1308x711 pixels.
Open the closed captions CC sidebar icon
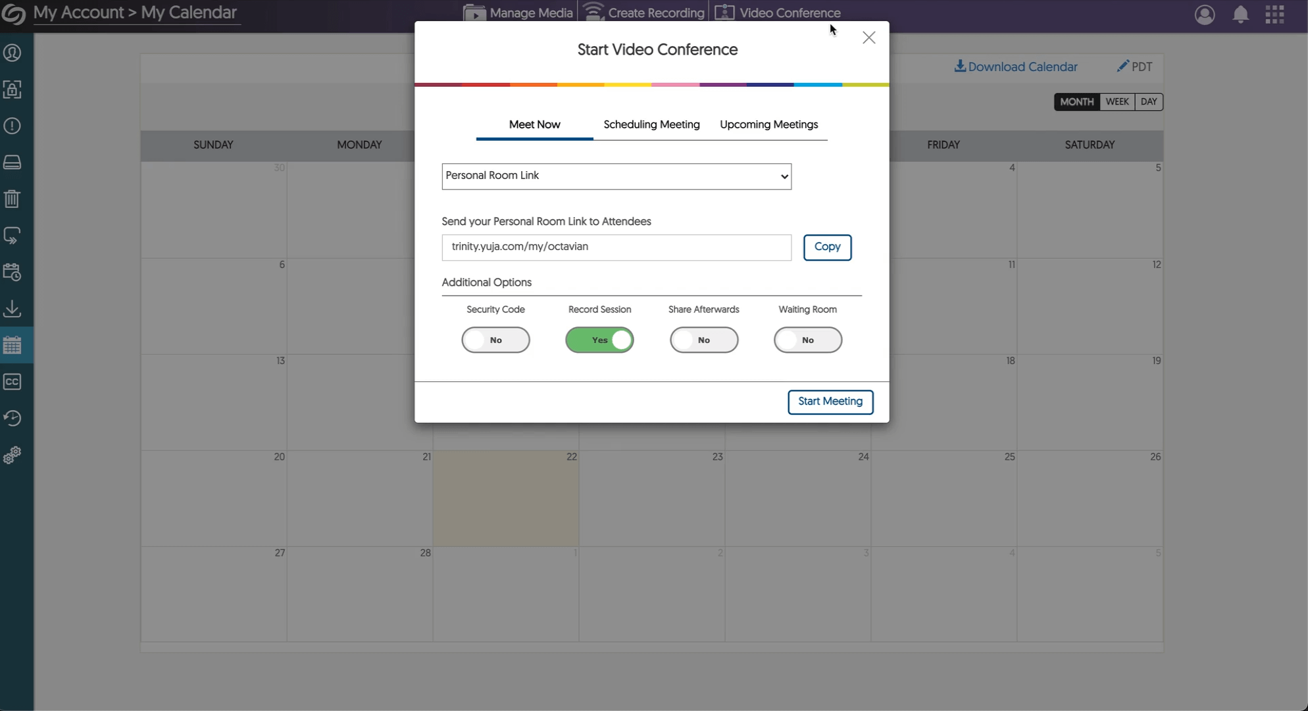(13, 382)
